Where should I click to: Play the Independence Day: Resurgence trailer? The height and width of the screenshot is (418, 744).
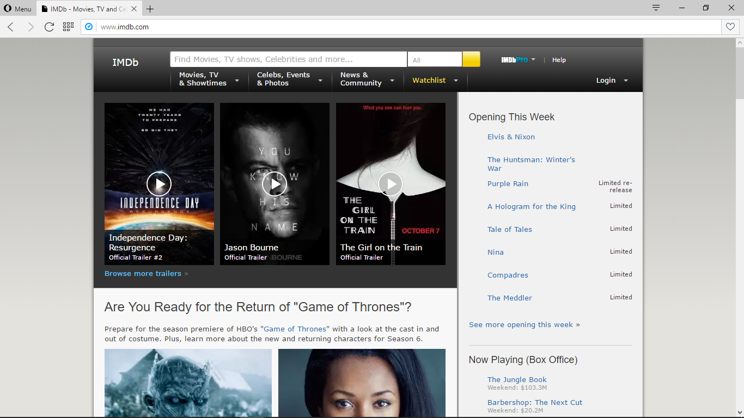click(x=159, y=184)
